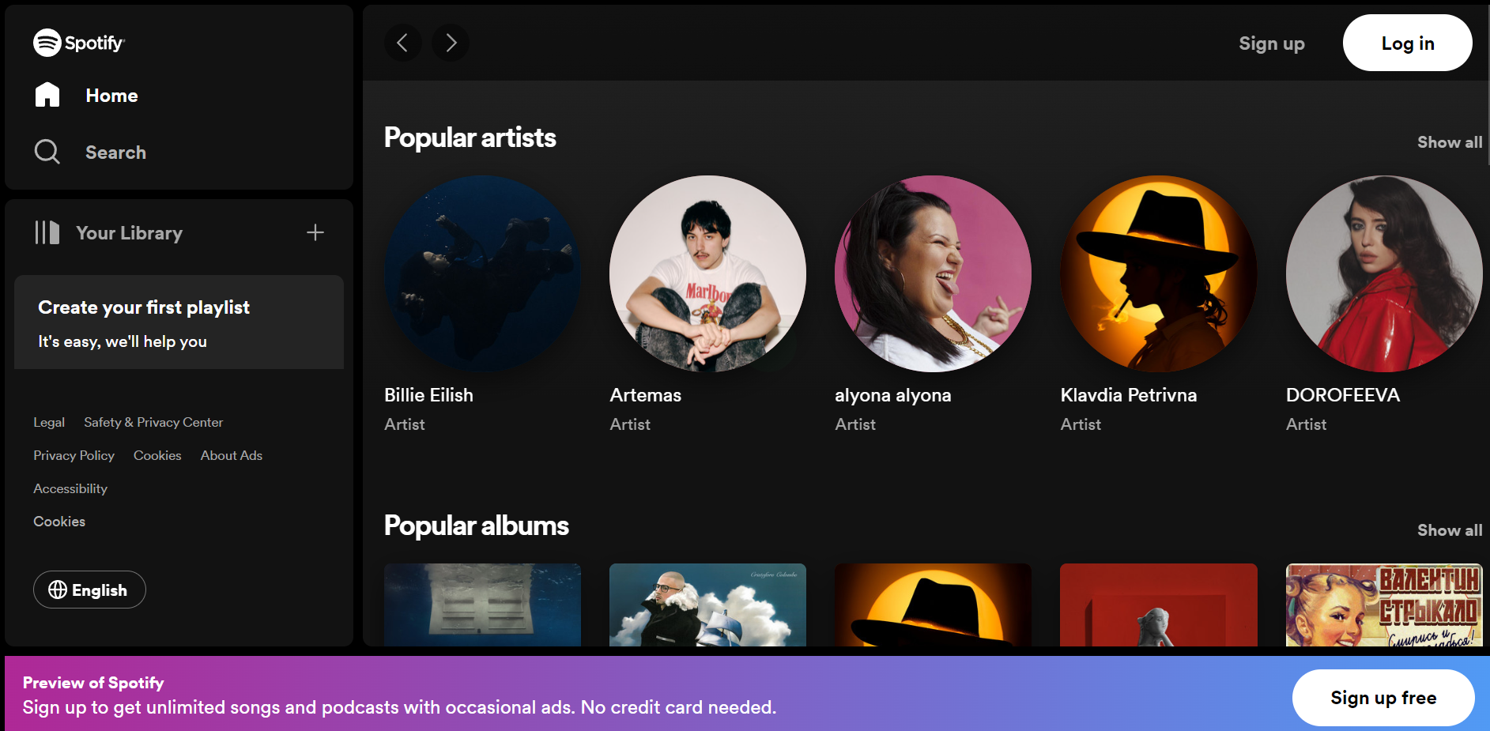Image resolution: width=1490 pixels, height=731 pixels.
Task: Open the red statue album cover
Action: tap(1159, 605)
